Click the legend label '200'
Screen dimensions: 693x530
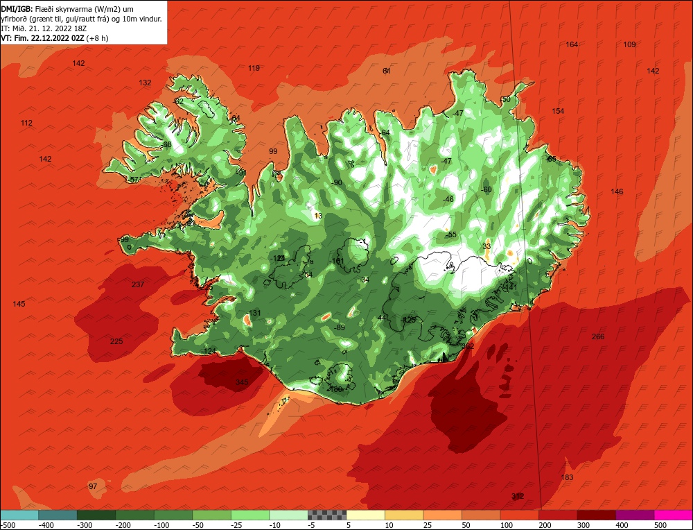[545, 525]
